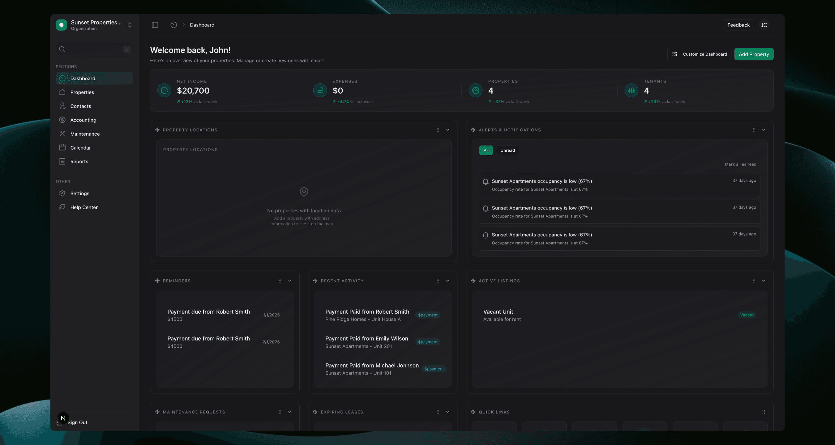Viewport: 835px width, 445px height.
Task: Click the Tenants people icon
Action: coord(632,90)
